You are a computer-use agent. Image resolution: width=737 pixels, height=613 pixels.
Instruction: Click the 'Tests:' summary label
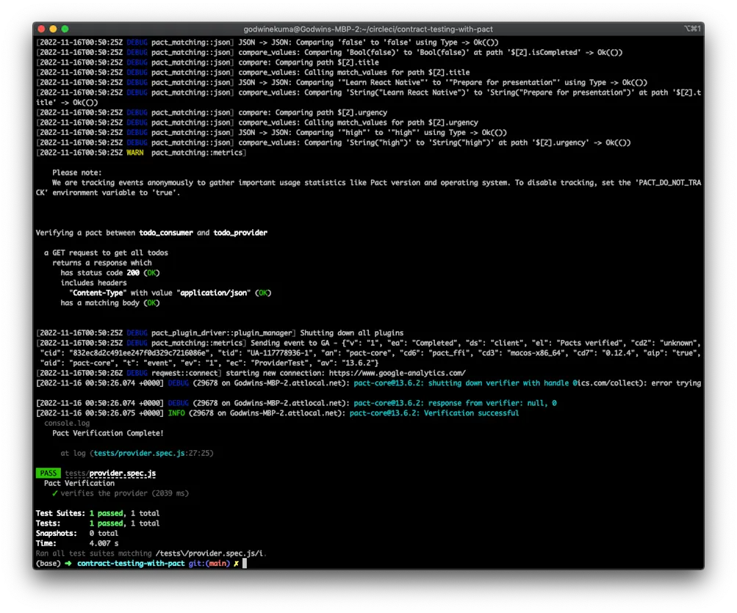(x=48, y=523)
